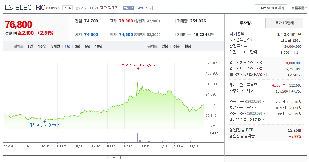Click the 시가 value 74,600
This screenshot has height=162, width=309.
click(x=91, y=35)
